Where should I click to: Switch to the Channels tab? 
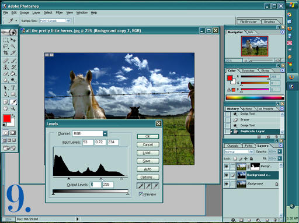coord(233,146)
